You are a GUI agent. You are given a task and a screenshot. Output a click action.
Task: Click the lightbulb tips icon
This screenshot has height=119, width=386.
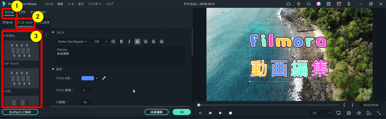[x=299, y=4]
